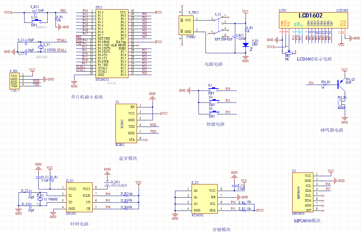
Task: Select the K3 key connected to P22
Action: (213, 112)
